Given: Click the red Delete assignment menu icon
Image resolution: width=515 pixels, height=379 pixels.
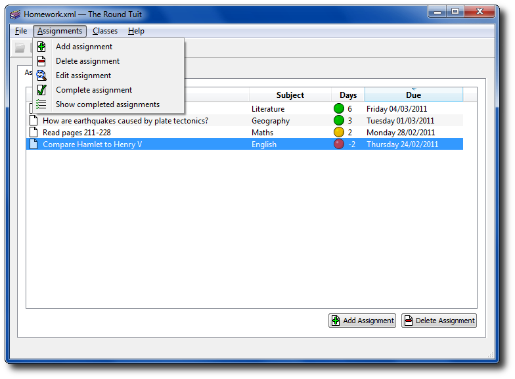Looking at the screenshot, I should tap(41, 61).
